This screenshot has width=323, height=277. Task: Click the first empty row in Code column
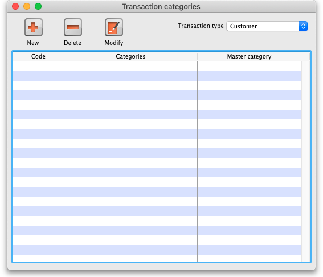tap(39, 66)
